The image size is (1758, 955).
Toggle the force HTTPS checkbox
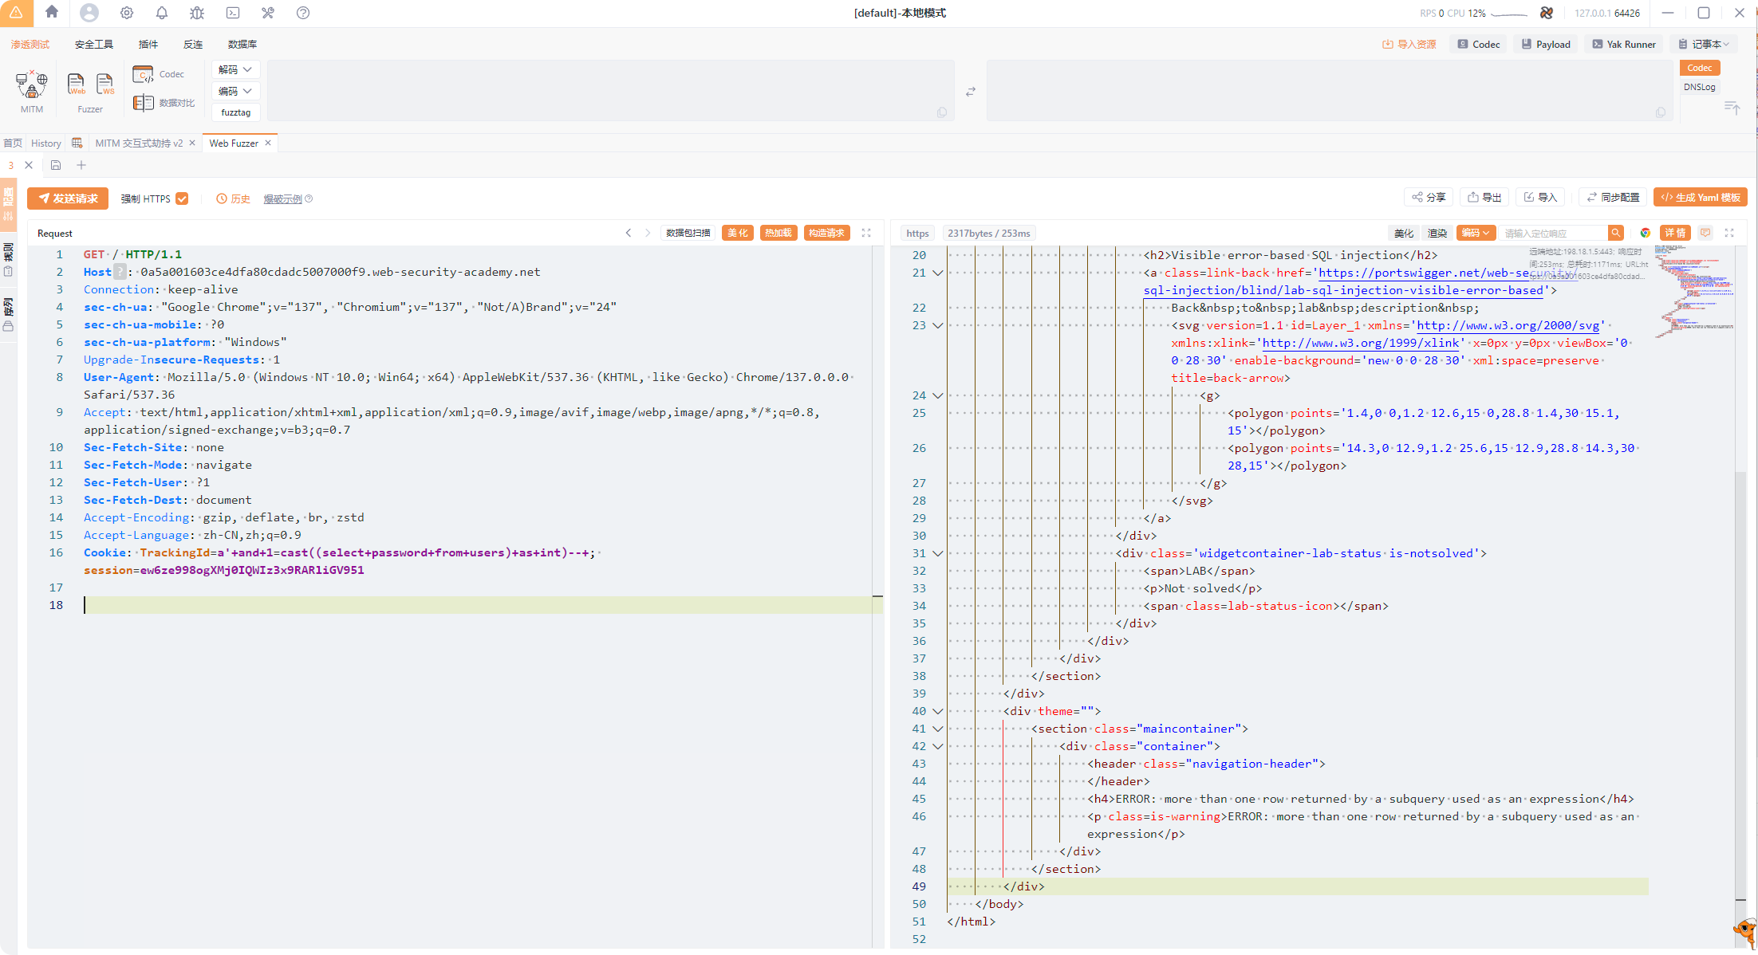pos(182,198)
